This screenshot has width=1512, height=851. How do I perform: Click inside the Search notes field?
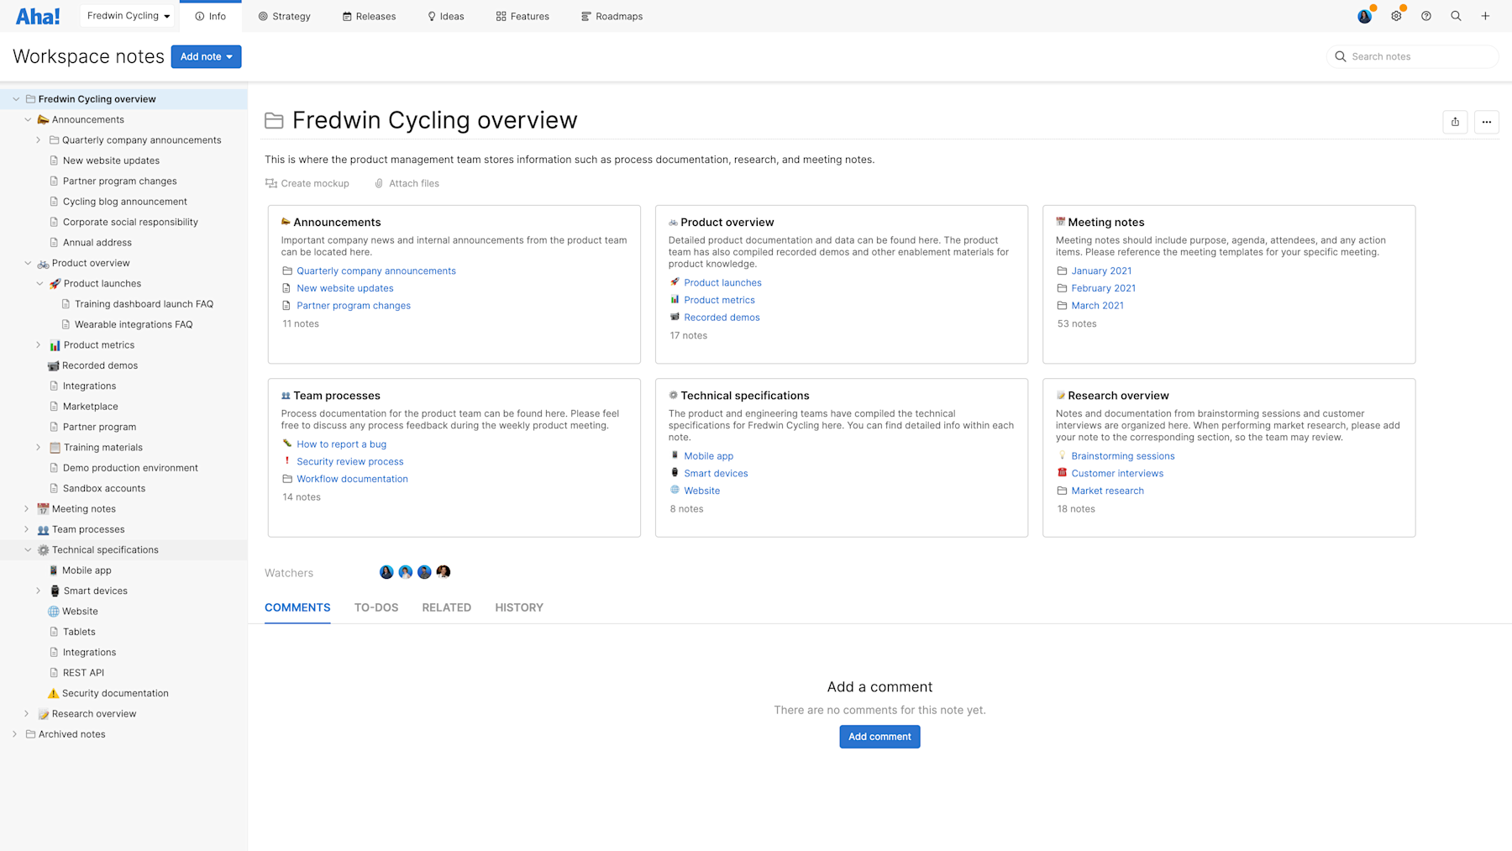[x=1418, y=56]
